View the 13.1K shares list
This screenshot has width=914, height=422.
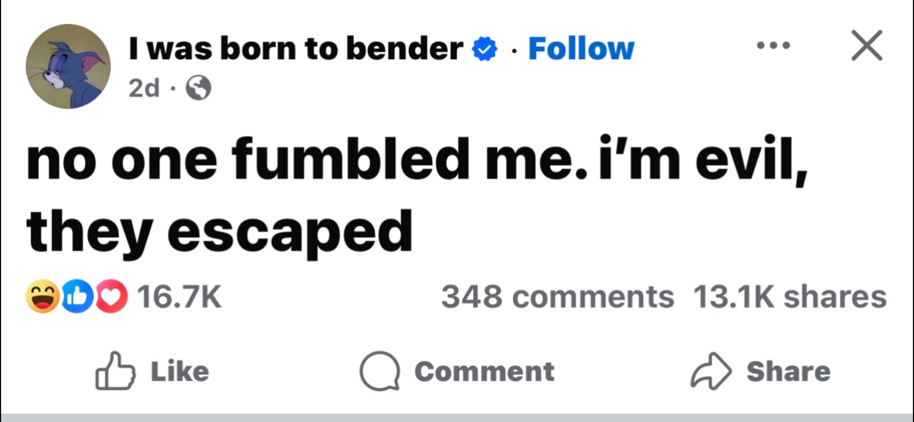pos(790,297)
